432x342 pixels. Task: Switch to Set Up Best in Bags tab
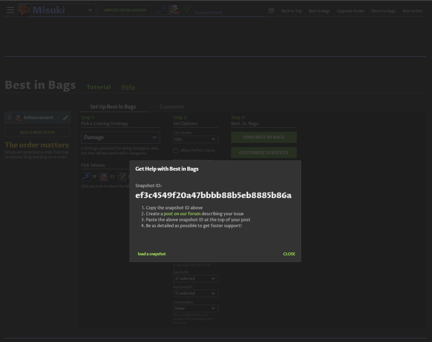tap(113, 106)
